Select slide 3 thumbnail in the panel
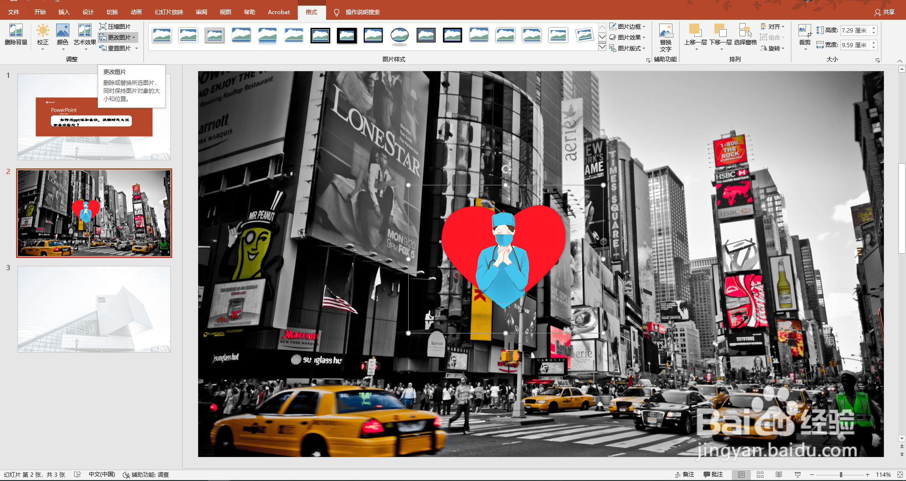906x481 pixels. pyautogui.click(x=94, y=309)
